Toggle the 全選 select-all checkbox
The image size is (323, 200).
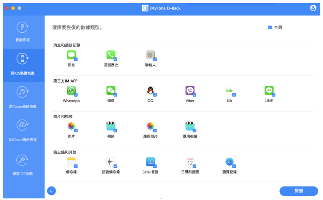click(270, 27)
